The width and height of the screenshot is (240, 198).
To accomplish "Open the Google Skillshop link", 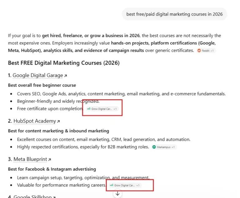I will (x=32, y=196).
